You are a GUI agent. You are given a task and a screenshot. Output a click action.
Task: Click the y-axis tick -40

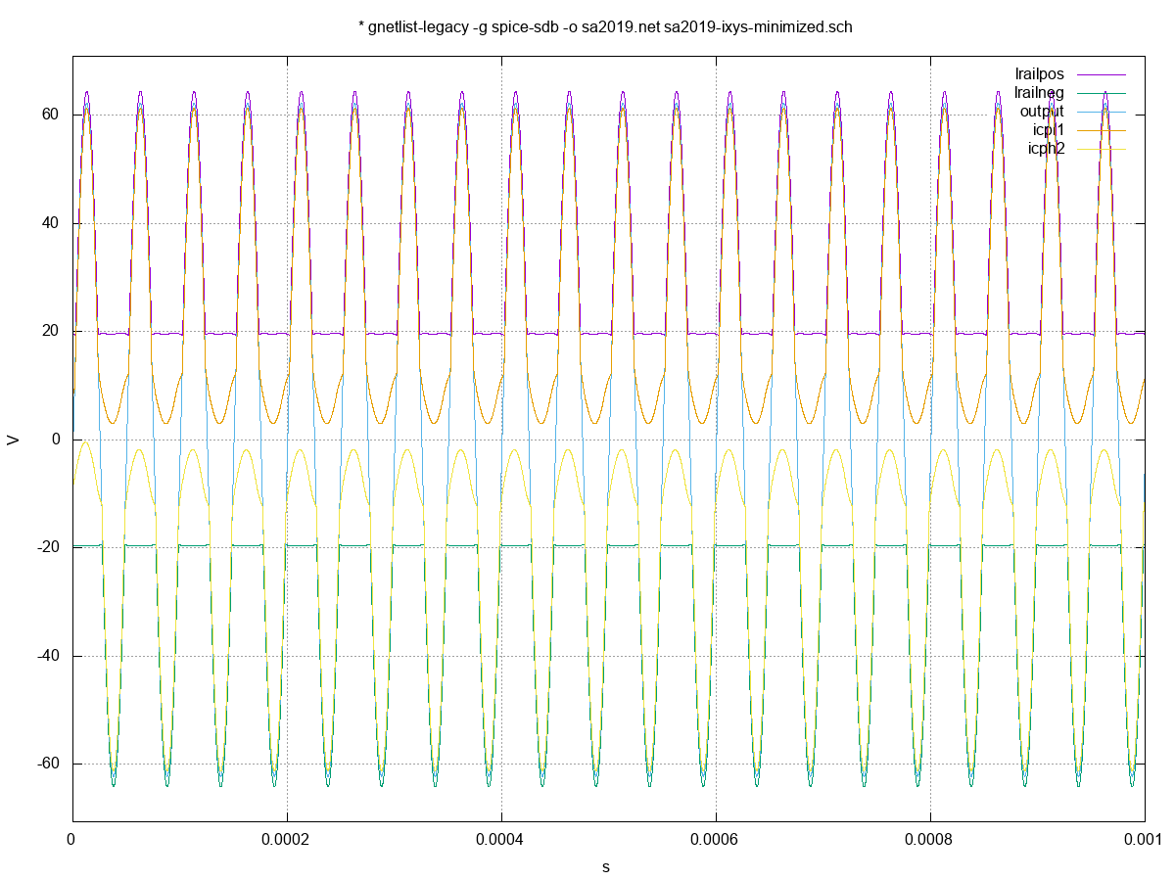49,656
